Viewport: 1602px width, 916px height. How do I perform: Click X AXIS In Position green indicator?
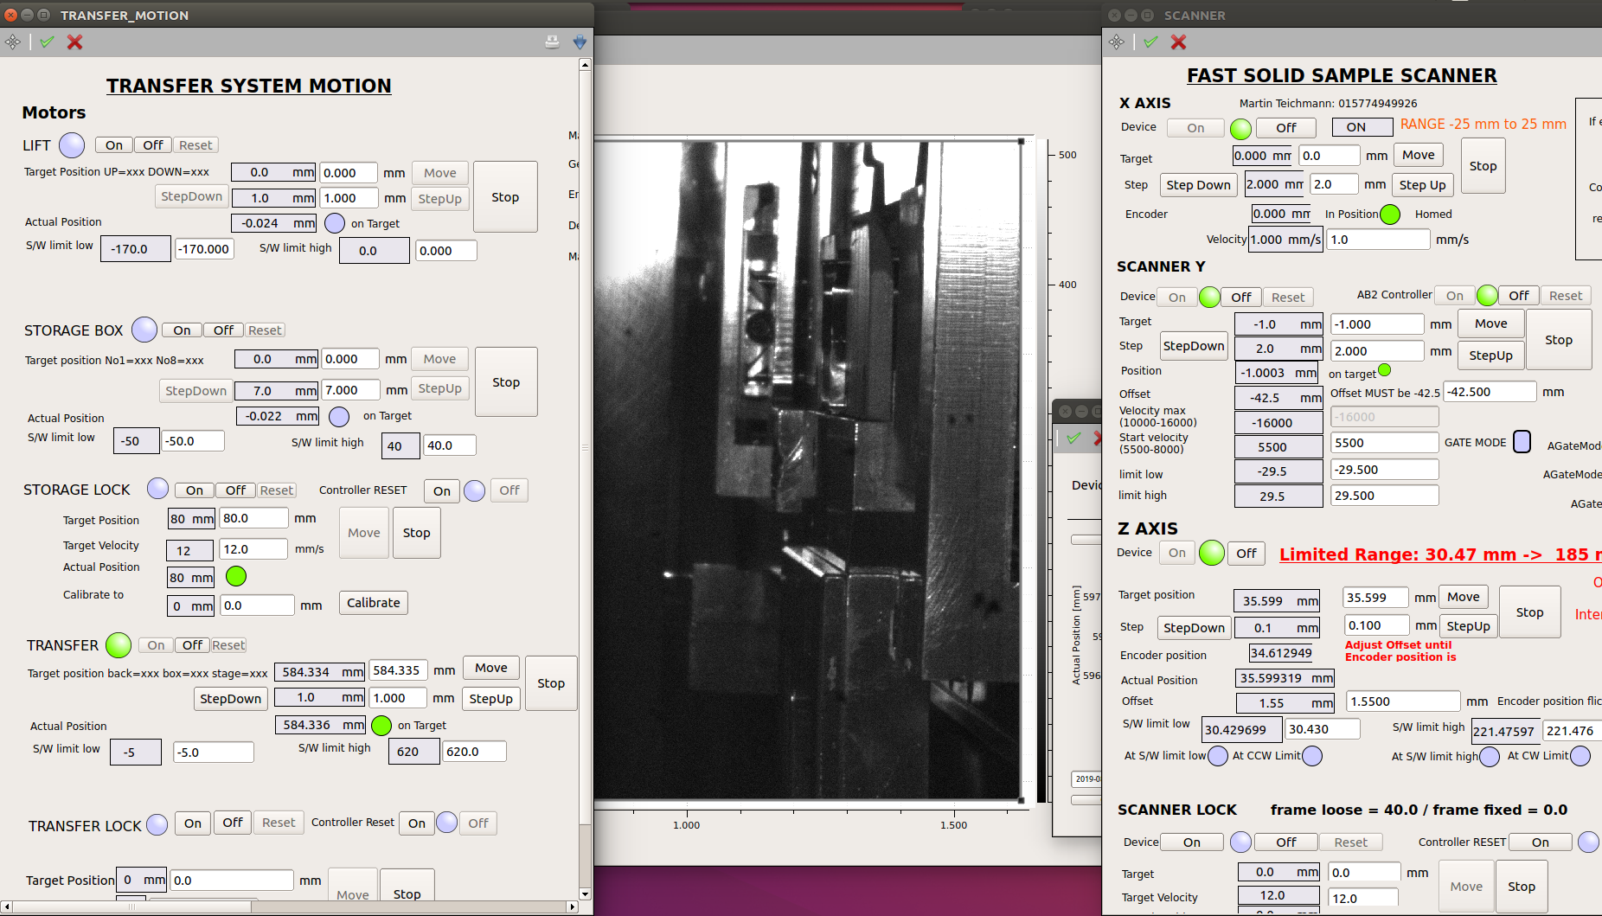point(1390,214)
